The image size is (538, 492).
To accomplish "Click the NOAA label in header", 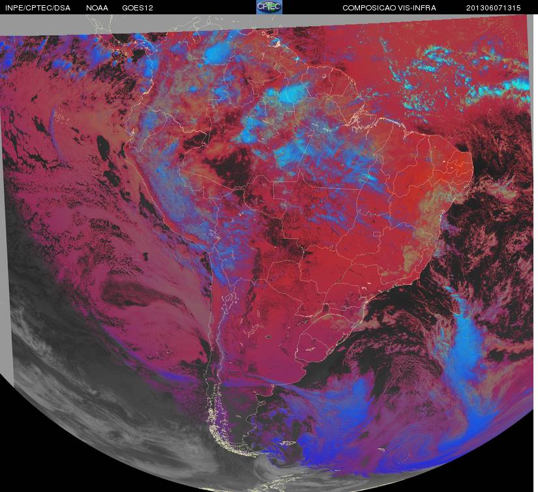I will coord(97,8).
